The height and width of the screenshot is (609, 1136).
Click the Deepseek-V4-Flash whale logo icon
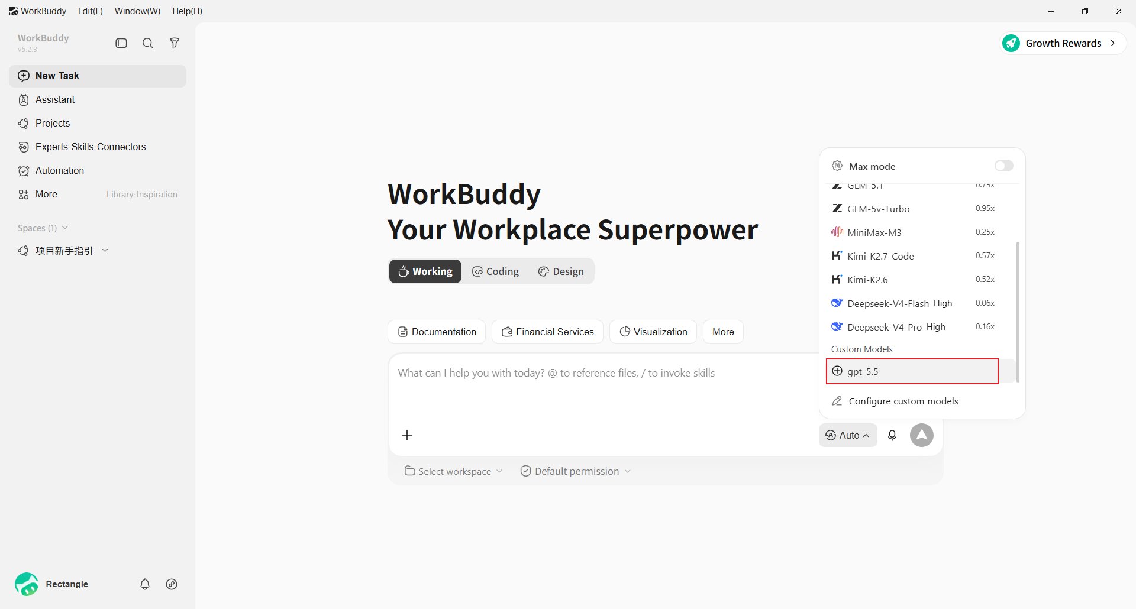837,303
